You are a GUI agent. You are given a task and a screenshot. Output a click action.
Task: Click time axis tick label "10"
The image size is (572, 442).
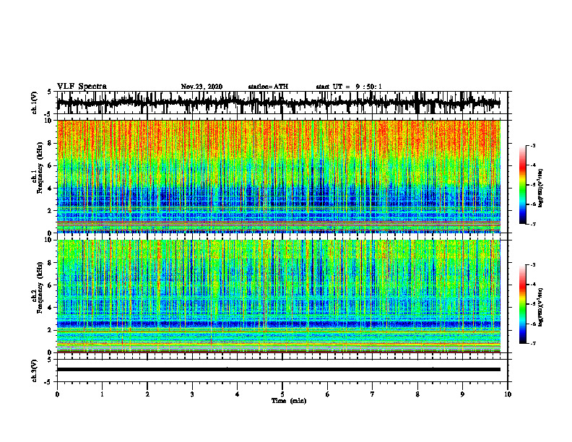508,394
